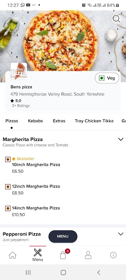Tap the Android back navigation arrow
The image size is (126, 280).
coord(98,272)
